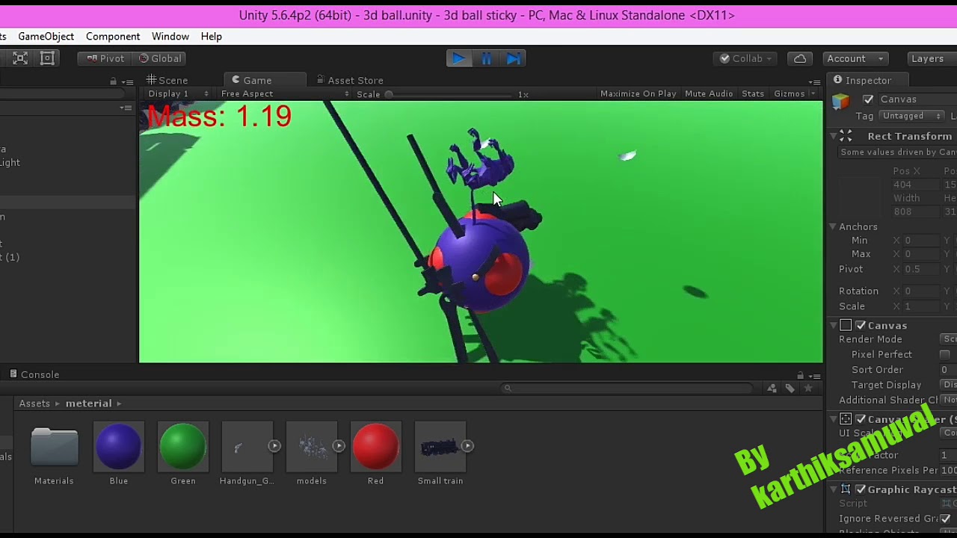Click the Game view Scale slider

451,94
